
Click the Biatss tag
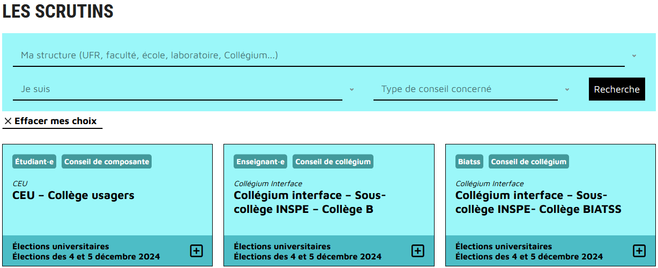470,162
